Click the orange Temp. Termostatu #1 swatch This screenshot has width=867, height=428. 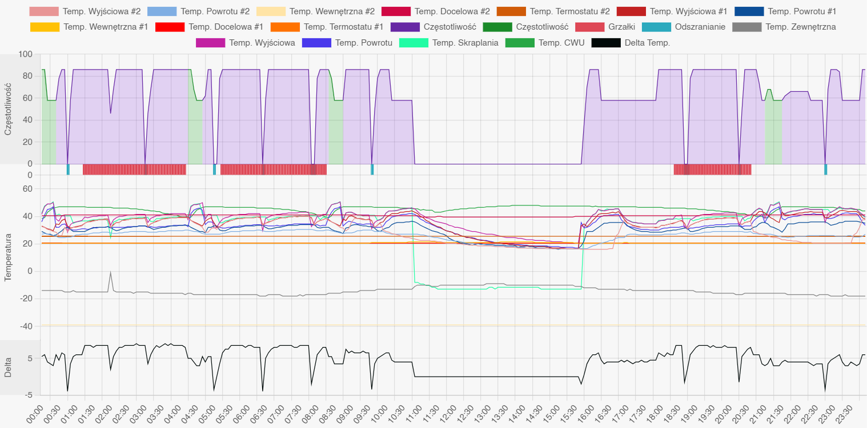pos(285,27)
